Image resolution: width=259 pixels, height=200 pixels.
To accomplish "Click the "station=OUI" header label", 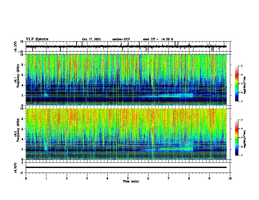I will point(121,39).
